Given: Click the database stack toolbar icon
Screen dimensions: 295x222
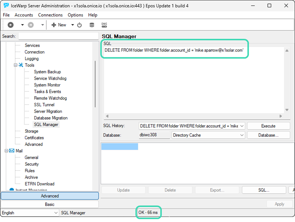Looking at the screenshot, I should point(92,25).
